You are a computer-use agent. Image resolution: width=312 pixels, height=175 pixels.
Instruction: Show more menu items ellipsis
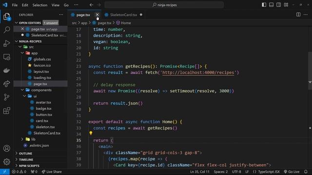click(x=76, y=5)
